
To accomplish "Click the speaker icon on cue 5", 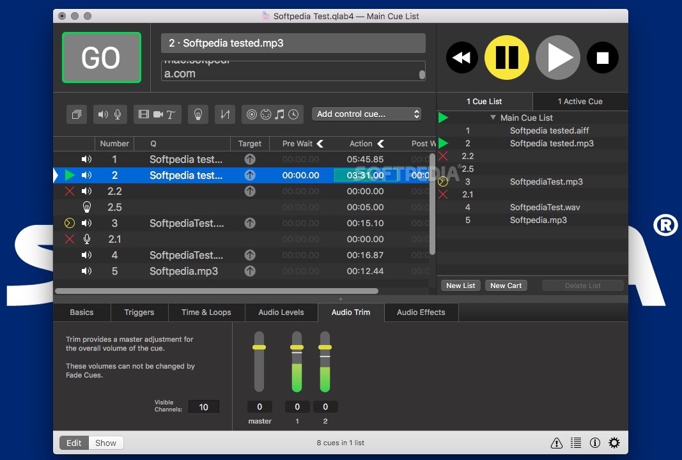I will pyautogui.click(x=86, y=271).
